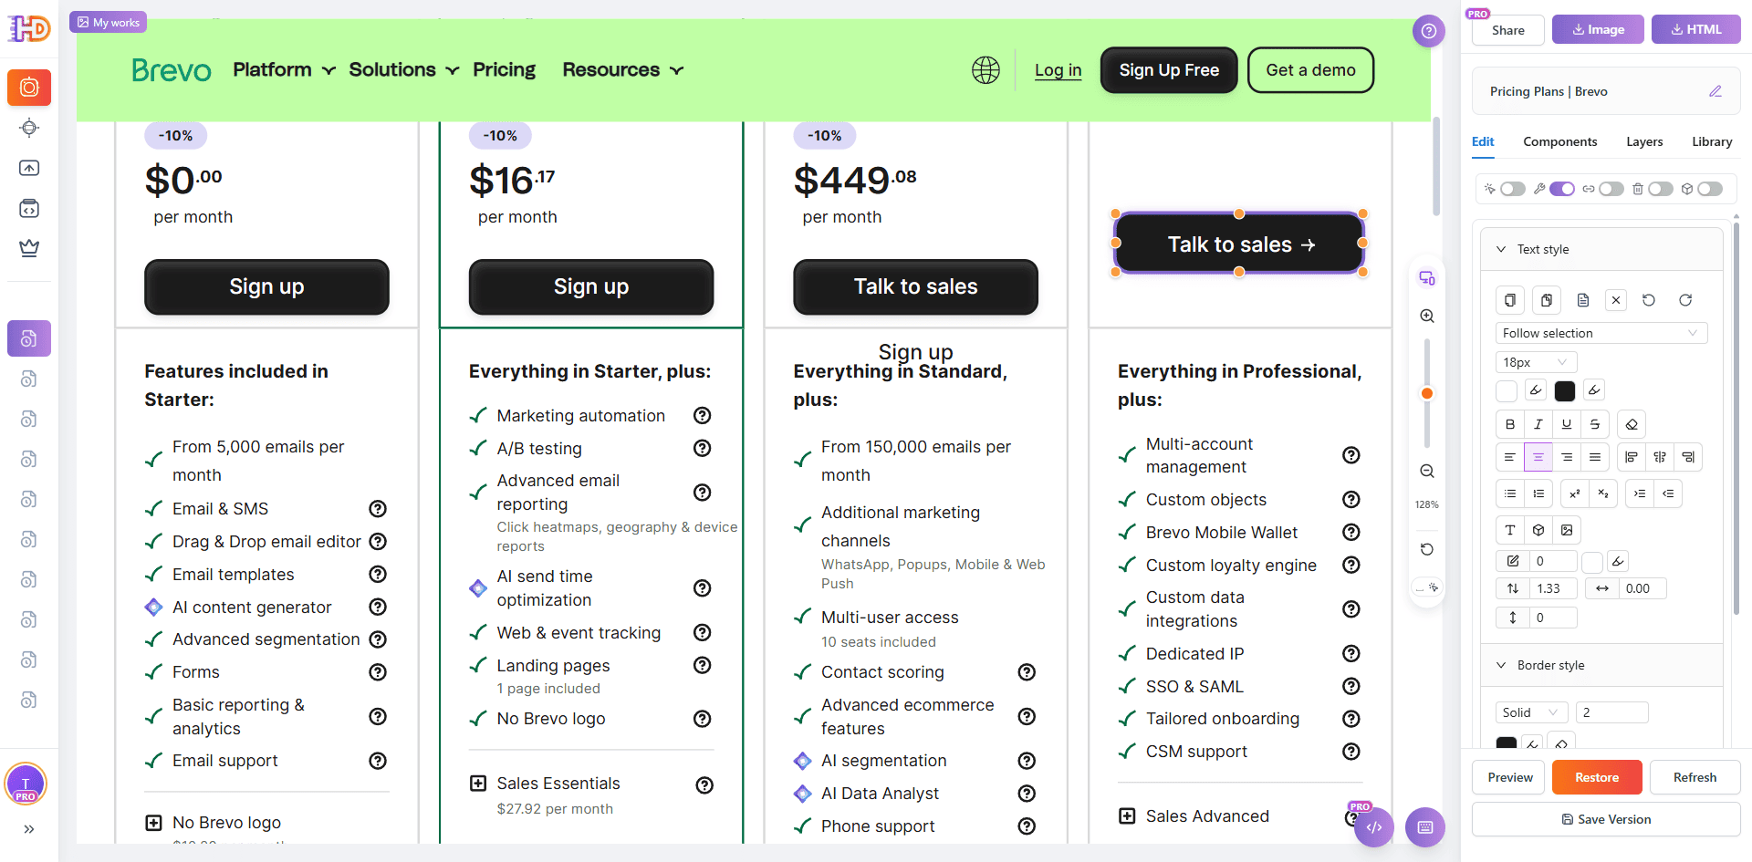Click the crown icon in left sidebar
Screen dimensions: 1752x862
point(29,248)
